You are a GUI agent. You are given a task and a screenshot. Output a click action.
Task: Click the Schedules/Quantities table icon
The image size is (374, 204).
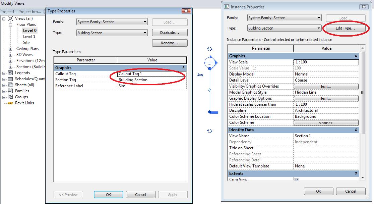[10, 79]
